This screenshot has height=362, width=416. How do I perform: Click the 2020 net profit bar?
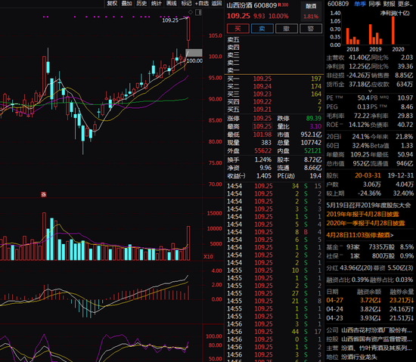pos(393,30)
